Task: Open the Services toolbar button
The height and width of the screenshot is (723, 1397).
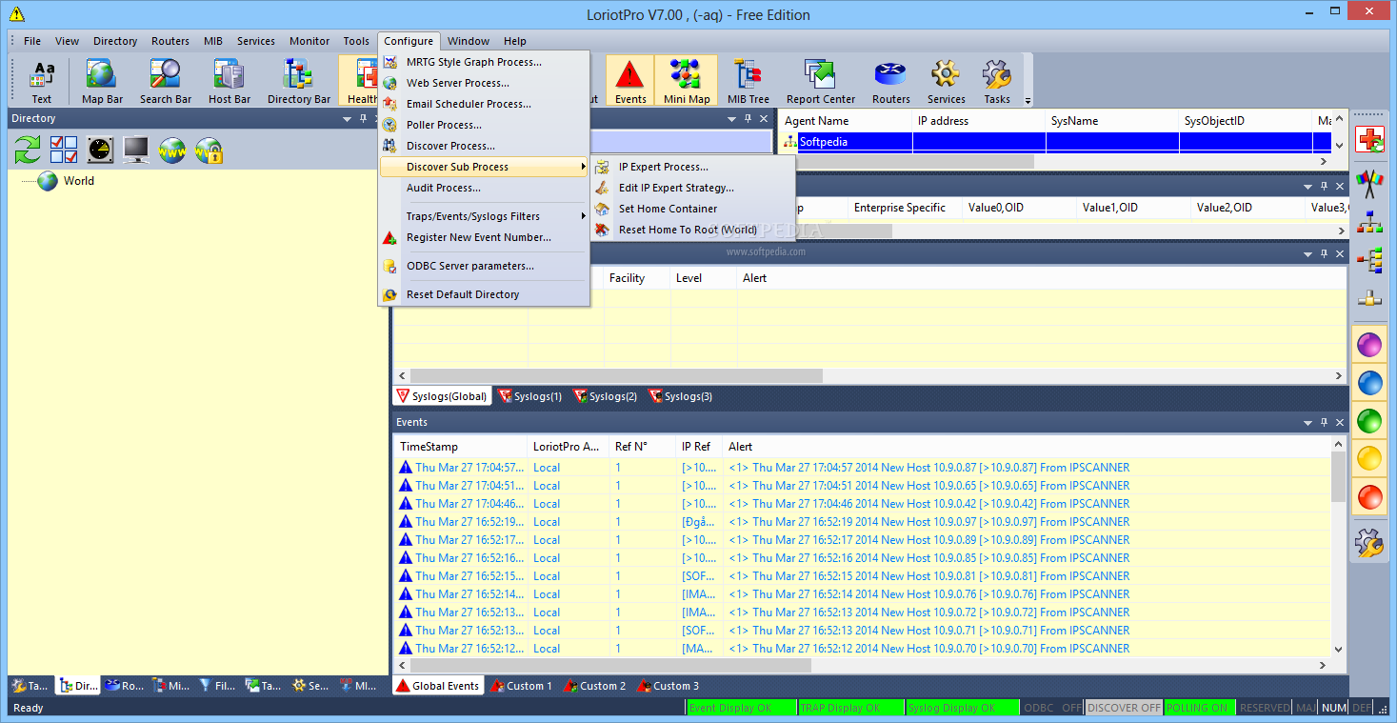Action: click(946, 81)
